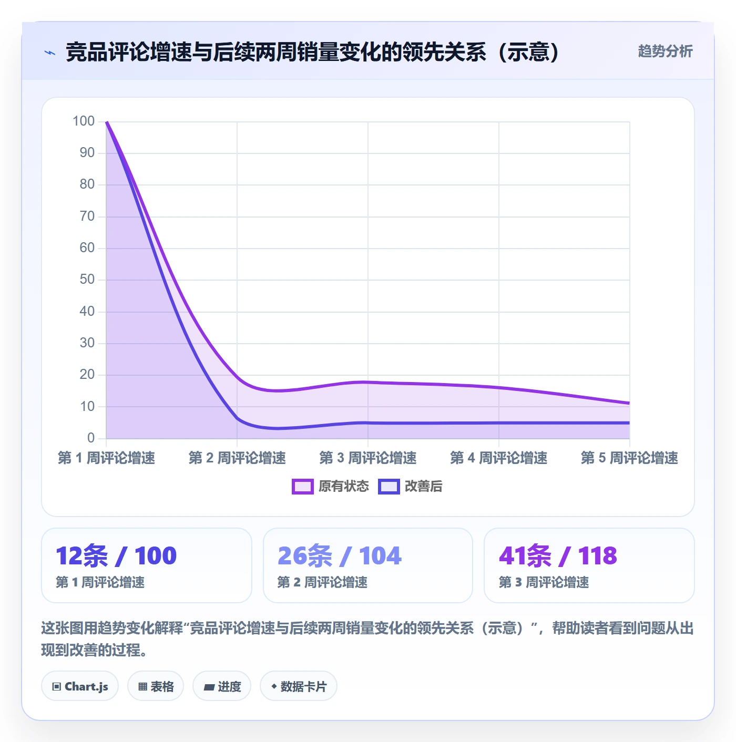The height and width of the screenshot is (742, 736).
Task: Click the bar icon in 进度 chip
Action: tap(209, 687)
